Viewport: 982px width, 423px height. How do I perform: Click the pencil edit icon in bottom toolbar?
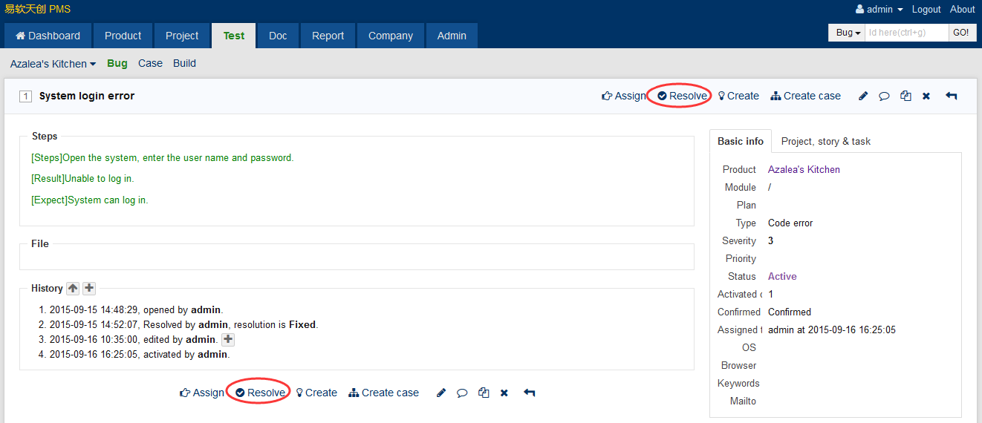pyautogui.click(x=441, y=393)
